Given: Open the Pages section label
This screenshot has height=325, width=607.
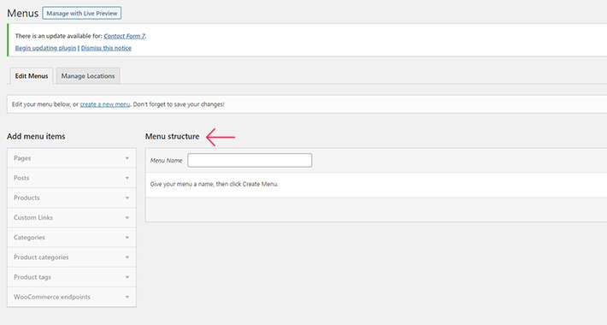Looking at the screenshot, I should [x=22, y=158].
